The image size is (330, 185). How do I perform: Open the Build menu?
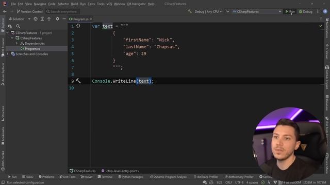point(74,4)
